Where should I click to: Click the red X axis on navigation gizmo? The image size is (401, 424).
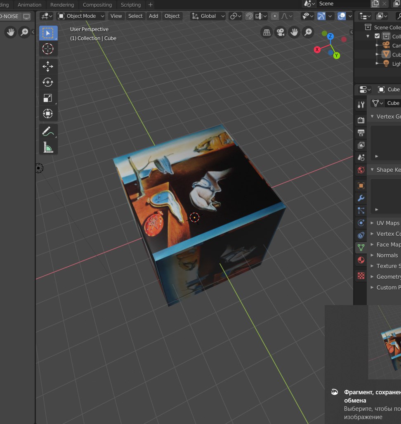[x=317, y=50]
